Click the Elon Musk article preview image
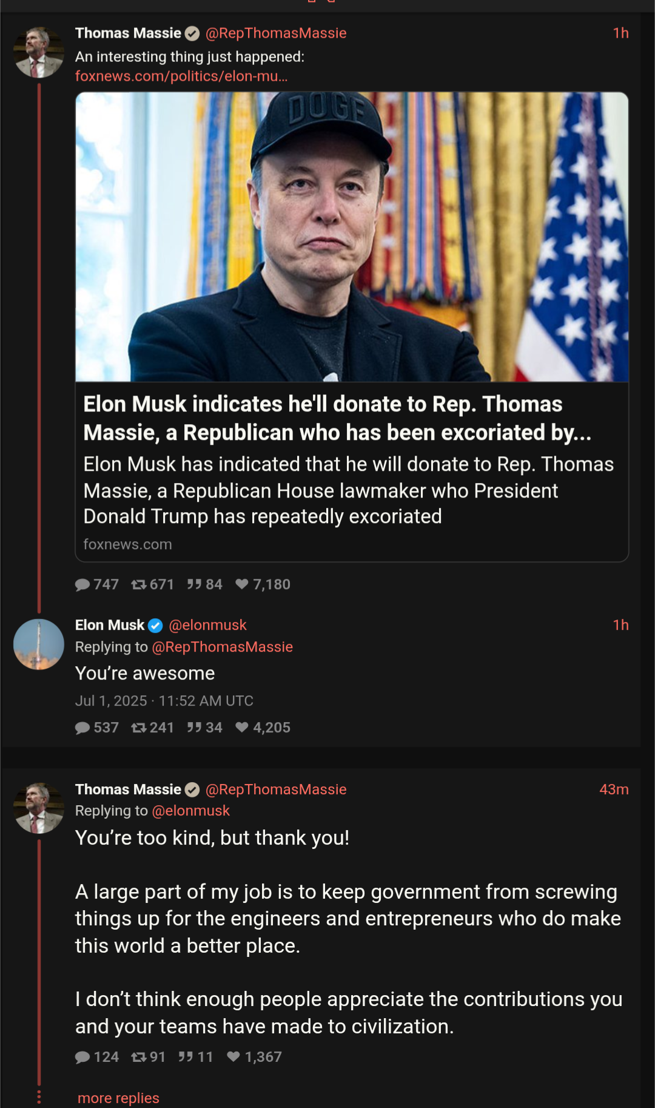This screenshot has height=1108, width=655. pos(352,237)
